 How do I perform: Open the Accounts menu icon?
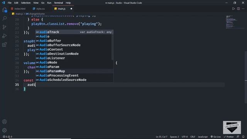pos(4,122)
